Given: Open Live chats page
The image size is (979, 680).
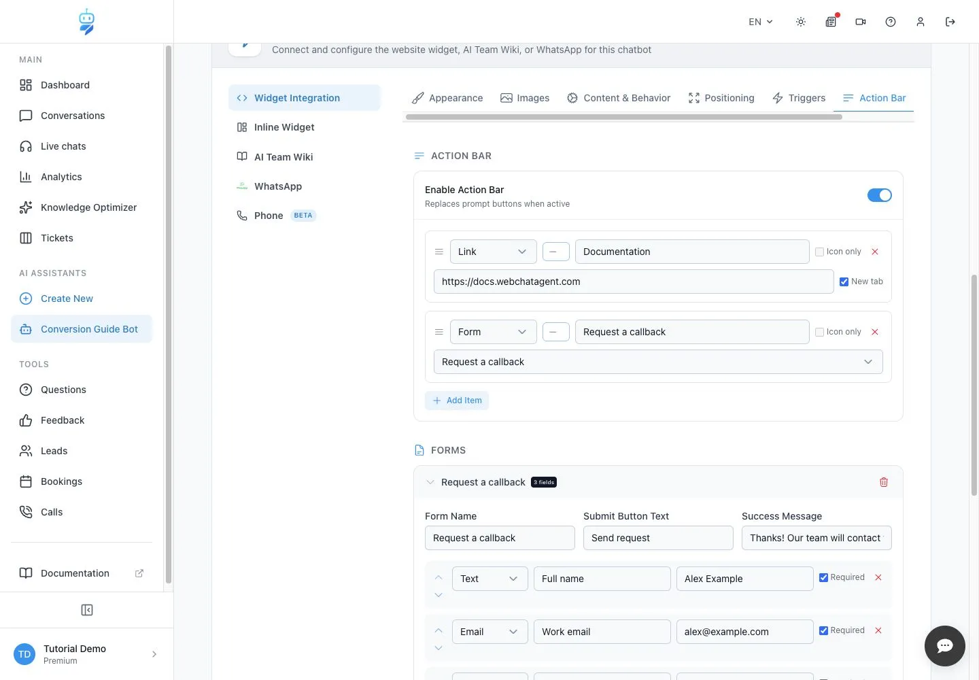Looking at the screenshot, I should pyautogui.click(x=82, y=146).
